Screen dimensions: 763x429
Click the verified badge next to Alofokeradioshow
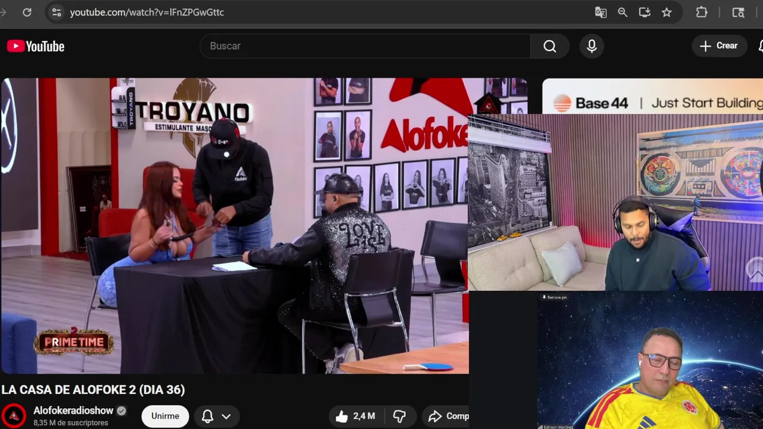pyautogui.click(x=121, y=411)
